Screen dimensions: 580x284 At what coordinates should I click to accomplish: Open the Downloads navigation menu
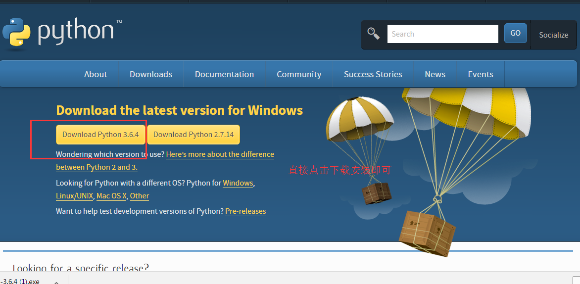pos(151,74)
